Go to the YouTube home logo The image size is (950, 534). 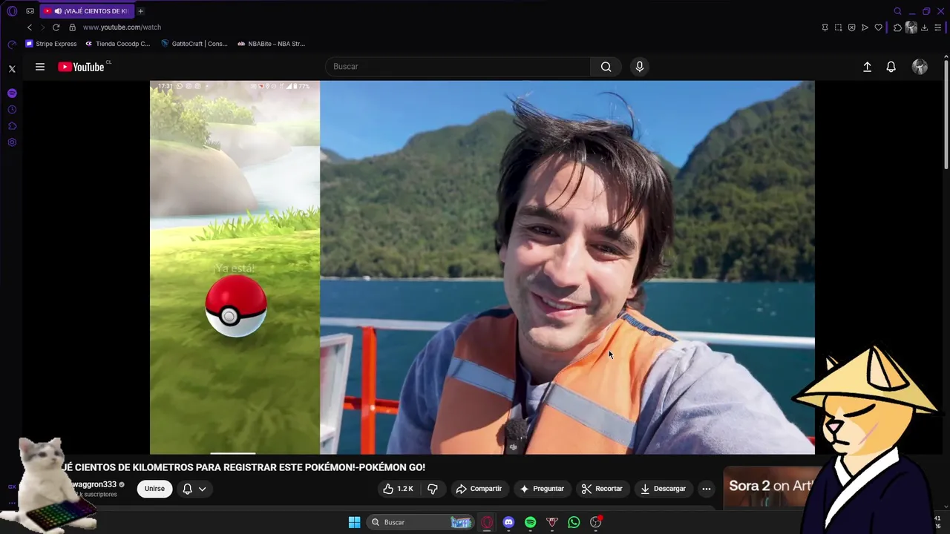[82, 67]
